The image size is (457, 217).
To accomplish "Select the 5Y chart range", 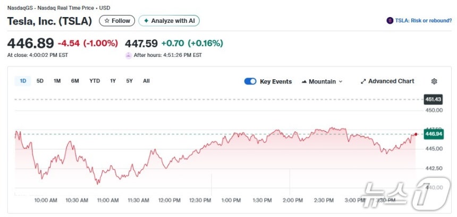I will coord(129,81).
